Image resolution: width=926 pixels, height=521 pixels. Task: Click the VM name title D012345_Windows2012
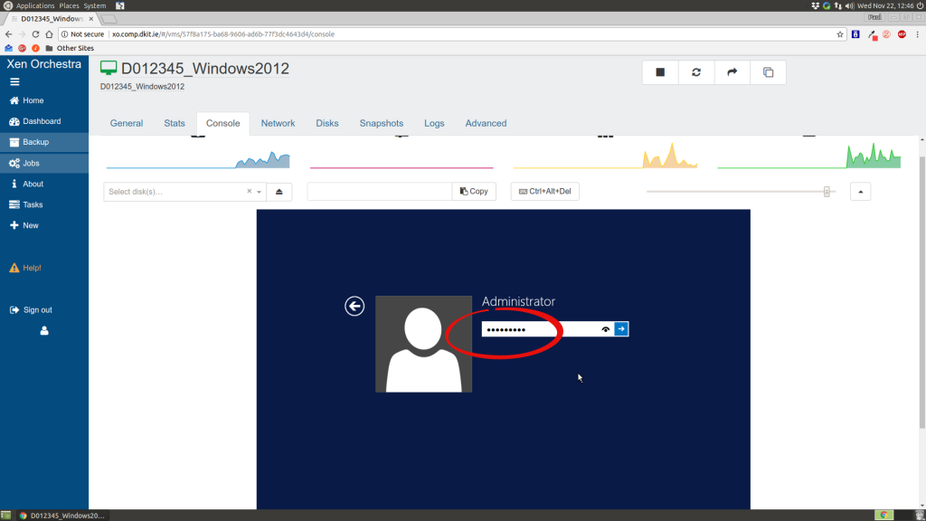(205, 69)
